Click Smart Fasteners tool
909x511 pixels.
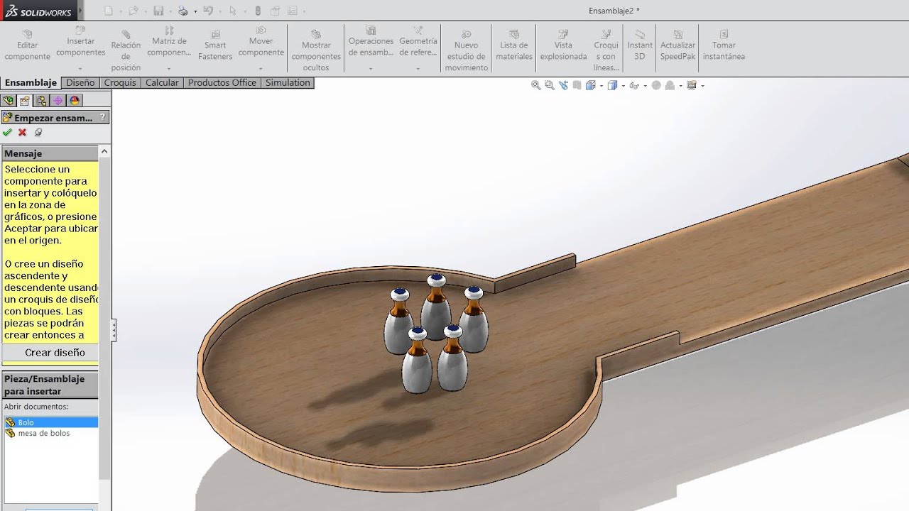click(215, 45)
